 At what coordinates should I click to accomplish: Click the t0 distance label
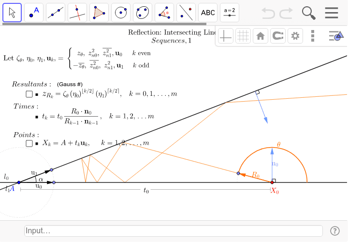coord(146,190)
